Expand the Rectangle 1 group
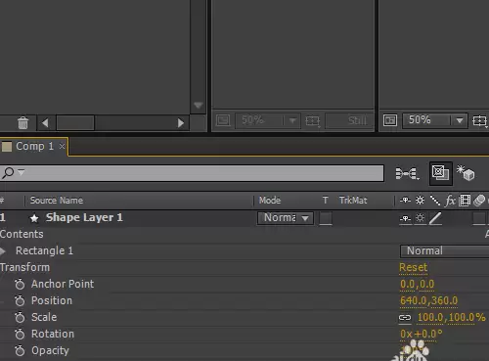This screenshot has width=489, height=361. coord(3,251)
